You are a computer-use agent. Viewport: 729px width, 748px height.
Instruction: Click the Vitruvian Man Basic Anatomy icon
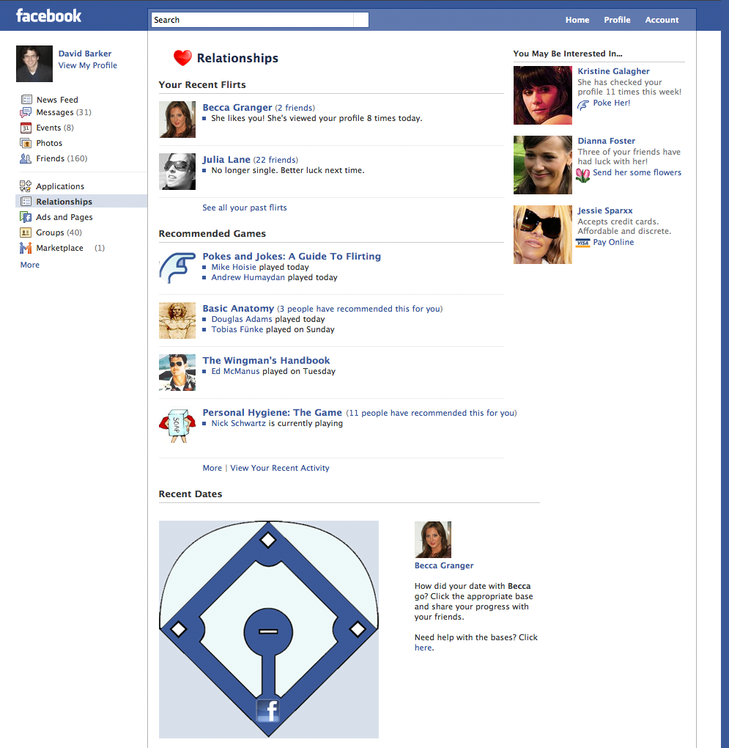(x=177, y=320)
